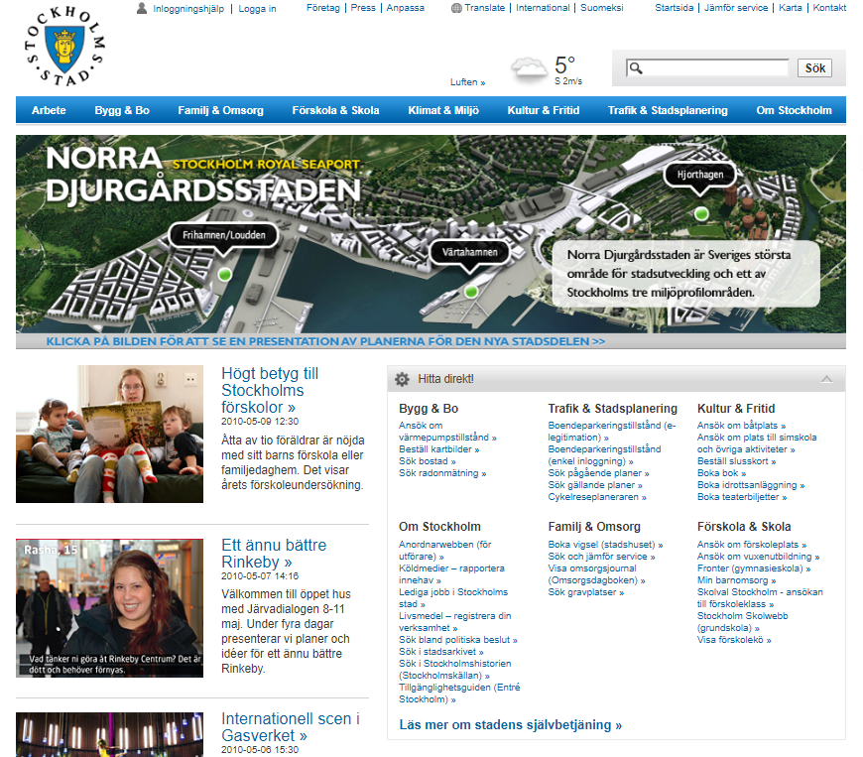Viewport: 863px width, 757px height.
Task: Open Ansök om båtplats link
Action: (x=741, y=425)
